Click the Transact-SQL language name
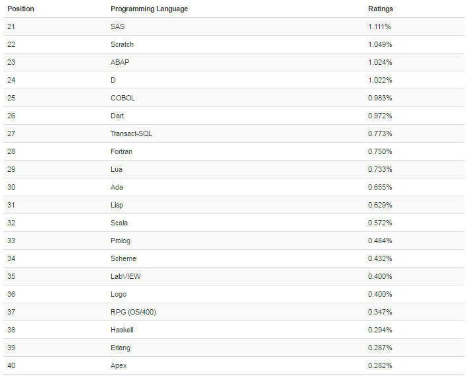The height and width of the screenshot is (376, 468). (x=132, y=133)
